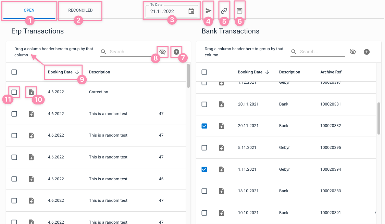Click document add icon on 100020395 bank row
Screen dimensions: 385x224
coord(221,148)
